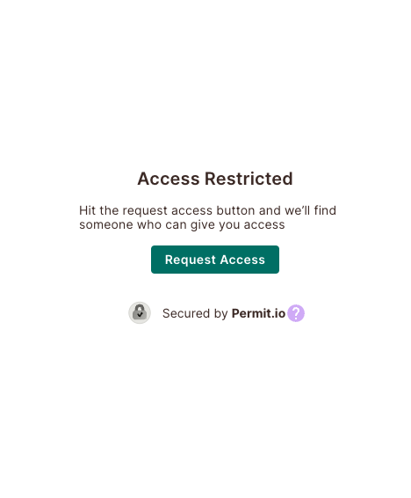Viewport: 411px width, 498px height.
Task: Click "give you access" in the description
Action: (237, 225)
